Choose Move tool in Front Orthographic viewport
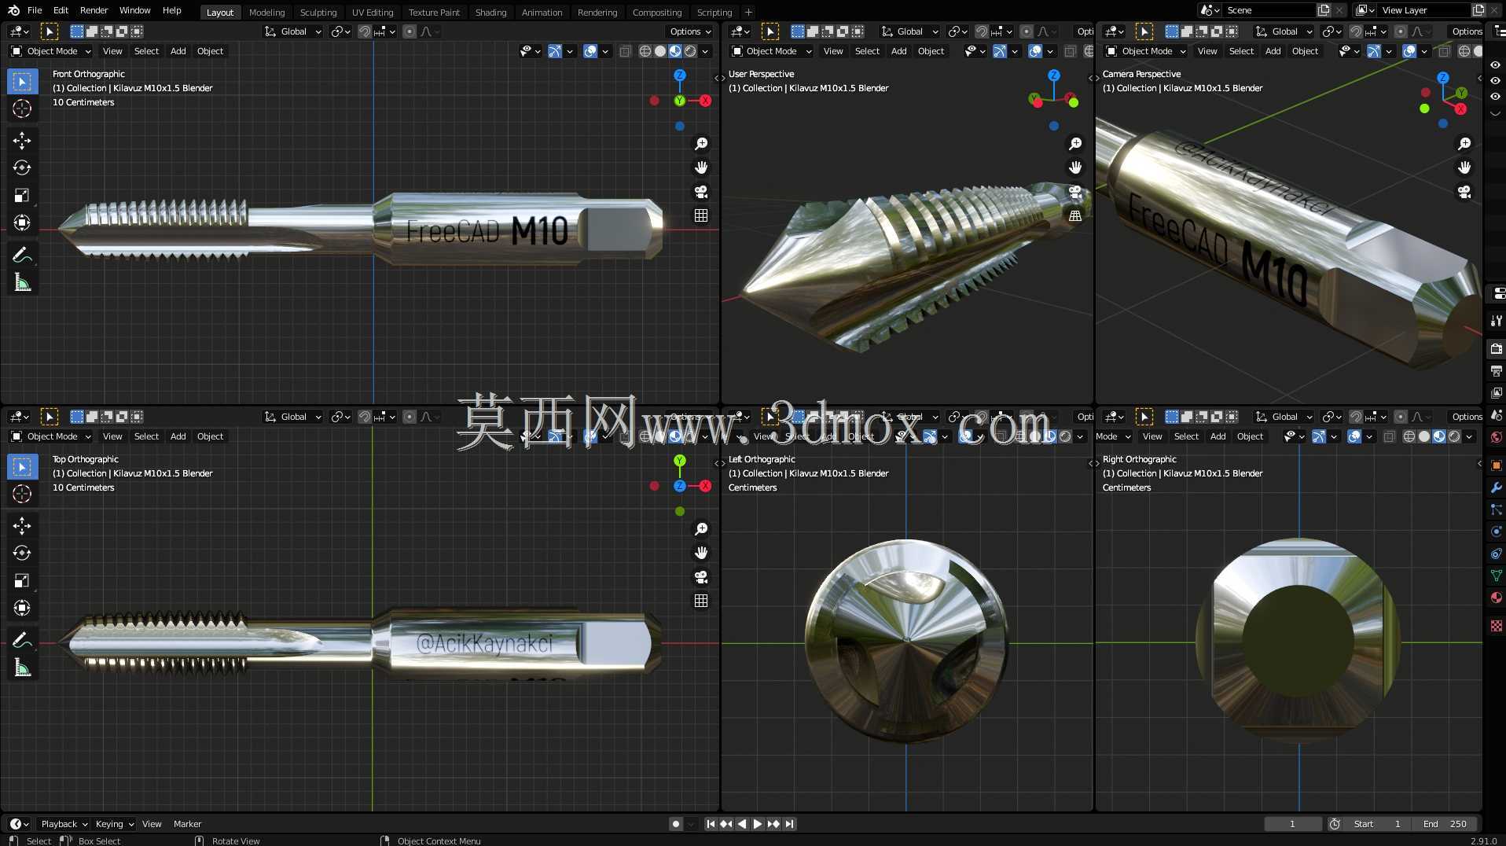 (22, 141)
